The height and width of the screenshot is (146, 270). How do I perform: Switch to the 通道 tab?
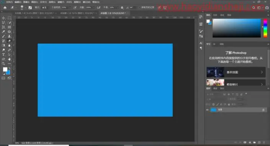coord(215,89)
